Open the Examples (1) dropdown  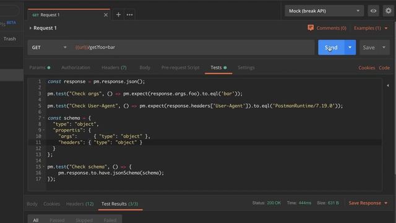[371, 28]
